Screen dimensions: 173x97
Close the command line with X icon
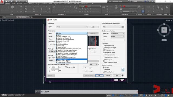tap(37, 92)
